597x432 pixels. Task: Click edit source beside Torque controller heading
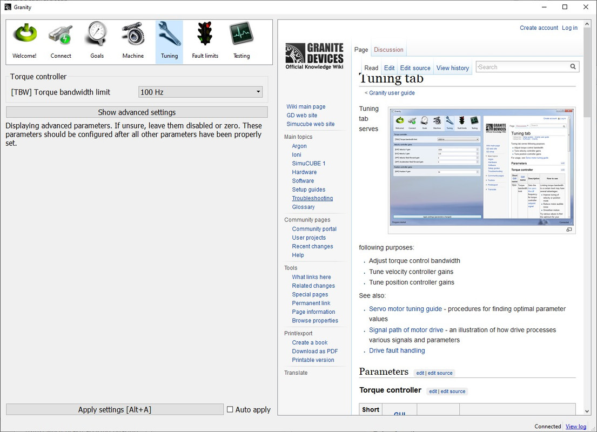point(453,391)
